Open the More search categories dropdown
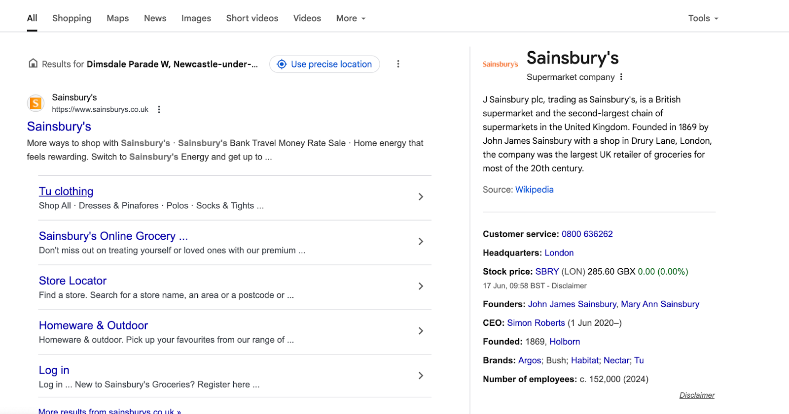Screen dimensions: 789x414 tap(351, 18)
